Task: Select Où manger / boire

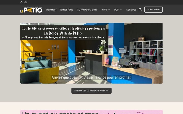Action: click(x=87, y=10)
